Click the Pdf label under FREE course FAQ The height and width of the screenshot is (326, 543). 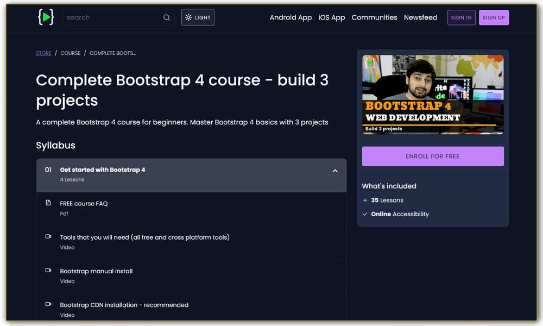pos(64,214)
